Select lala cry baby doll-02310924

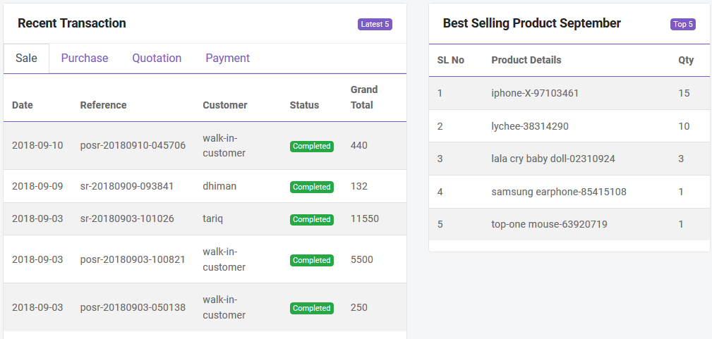click(553, 159)
